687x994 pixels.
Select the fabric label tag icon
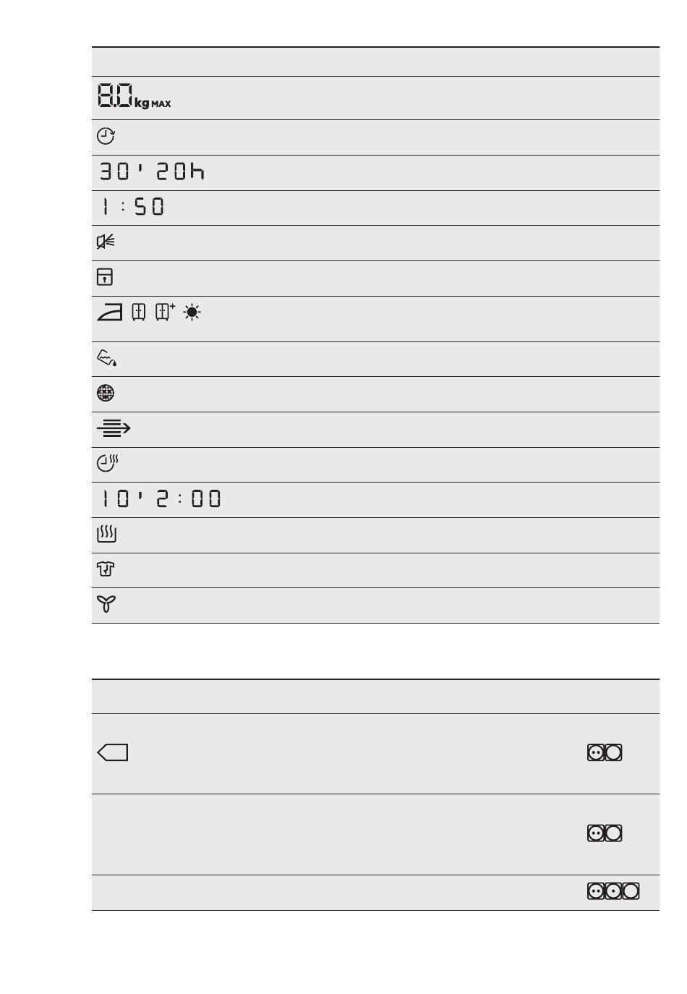pos(112,753)
